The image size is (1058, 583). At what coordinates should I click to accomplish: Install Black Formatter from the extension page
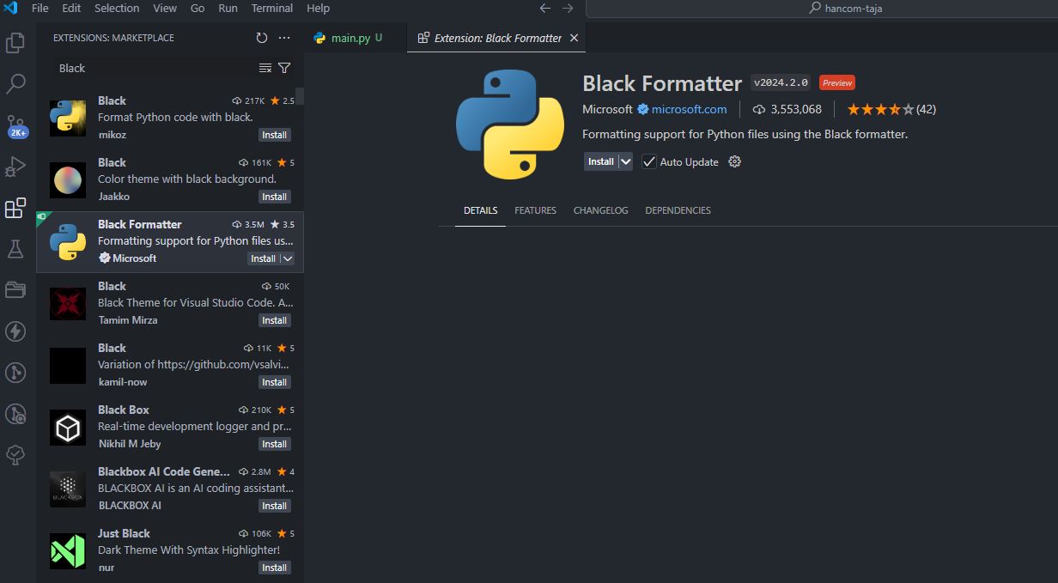pos(601,161)
